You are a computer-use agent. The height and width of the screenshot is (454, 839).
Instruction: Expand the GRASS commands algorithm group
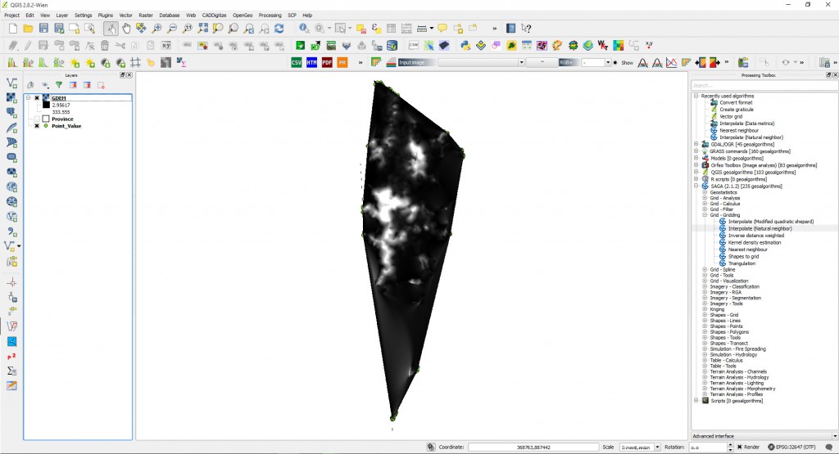coord(696,151)
